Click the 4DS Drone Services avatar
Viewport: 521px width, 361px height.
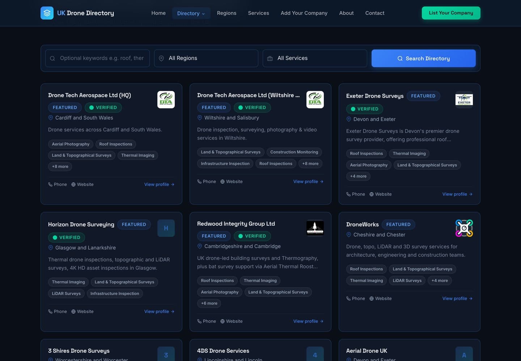pyautogui.click(x=315, y=354)
